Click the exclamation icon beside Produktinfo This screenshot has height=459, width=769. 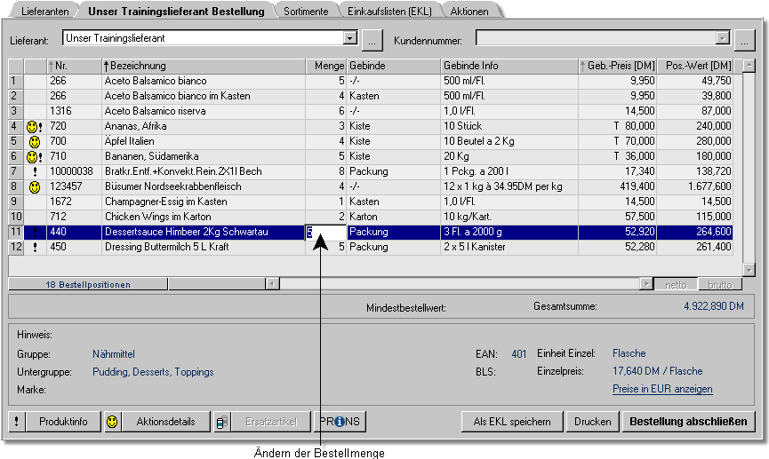click(18, 422)
